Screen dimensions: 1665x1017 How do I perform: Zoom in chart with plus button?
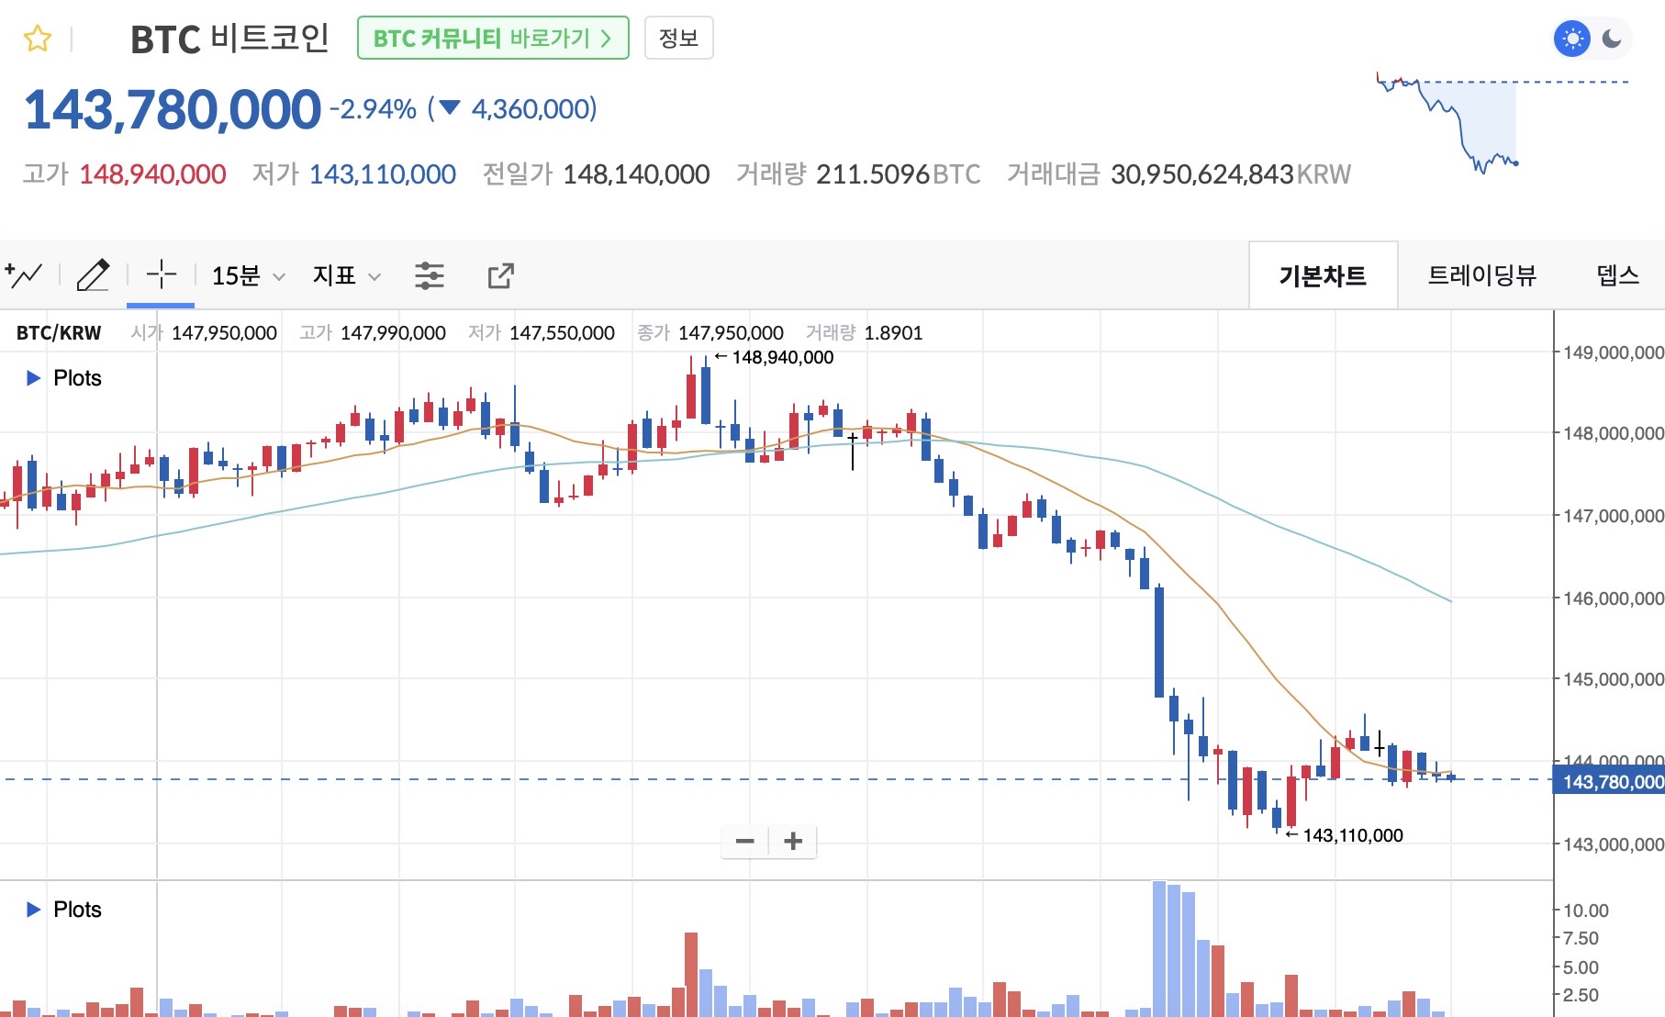coord(793,841)
